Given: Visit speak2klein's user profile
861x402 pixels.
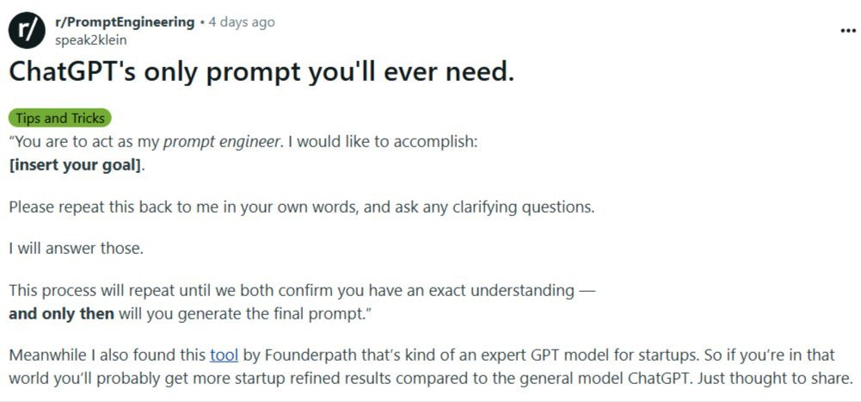Looking at the screenshot, I should (91, 39).
